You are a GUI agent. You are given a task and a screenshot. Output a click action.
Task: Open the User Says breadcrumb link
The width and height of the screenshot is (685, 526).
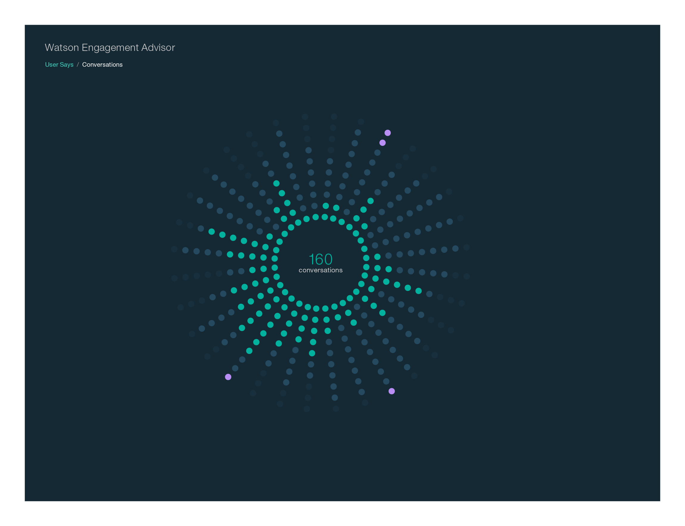[x=59, y=65]
